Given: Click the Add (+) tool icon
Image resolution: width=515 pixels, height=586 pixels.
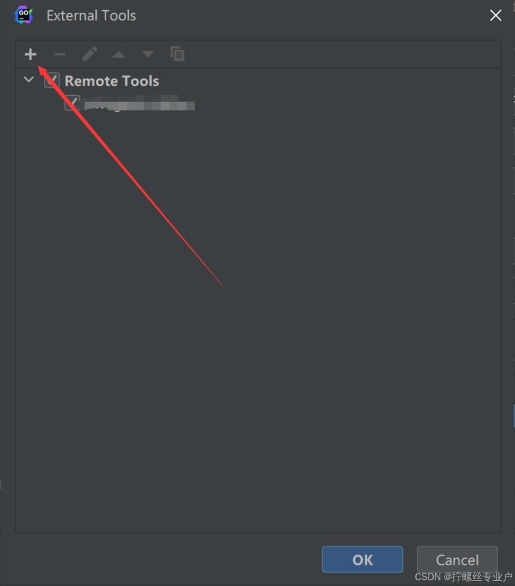Looking at the screenshot, I should click(30, 54).
